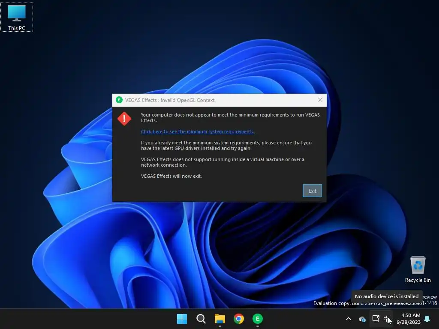
Task: Click the VEGAS Effects icon in the dialog title bar
Action: pyautogui.click(x=119, y=100)
